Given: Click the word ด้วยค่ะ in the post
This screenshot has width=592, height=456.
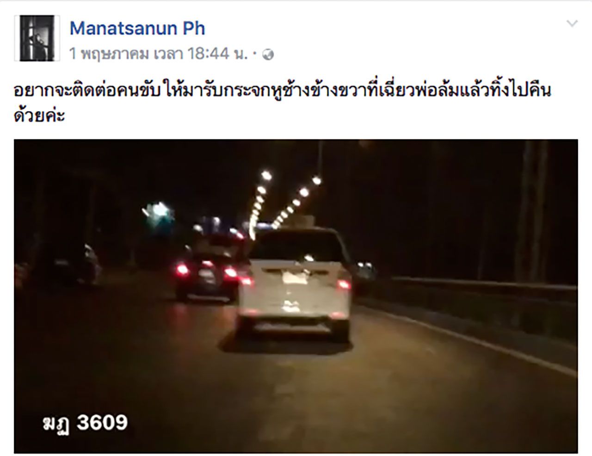Looking at the screenshot, I should click(39, 115).
